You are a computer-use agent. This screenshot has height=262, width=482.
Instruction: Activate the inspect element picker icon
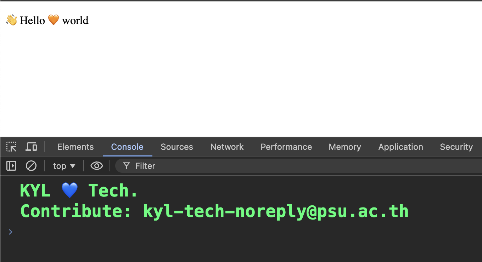click(11, 147)
